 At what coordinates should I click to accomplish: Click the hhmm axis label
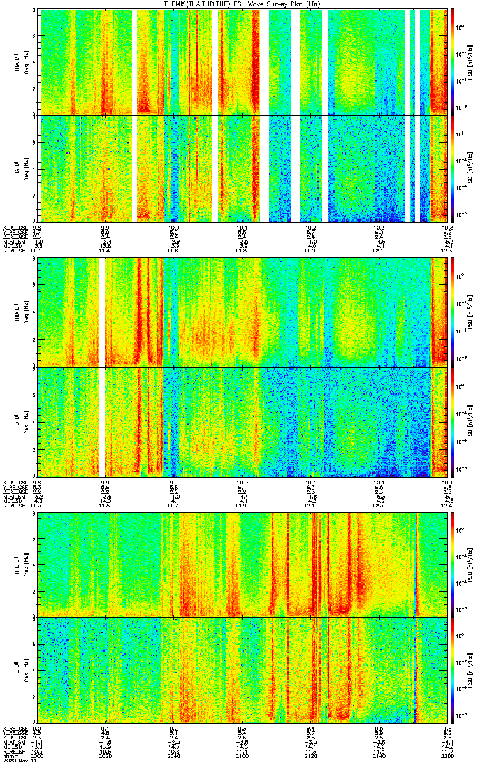[10, 756]
